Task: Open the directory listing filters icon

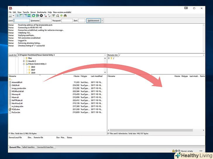Action: [54, 15]
